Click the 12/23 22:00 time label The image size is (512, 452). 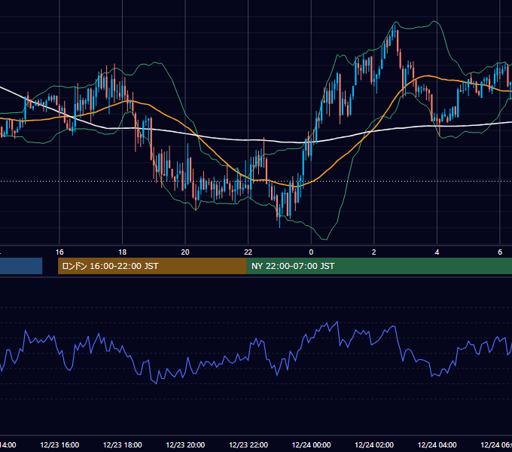(248, 444)
